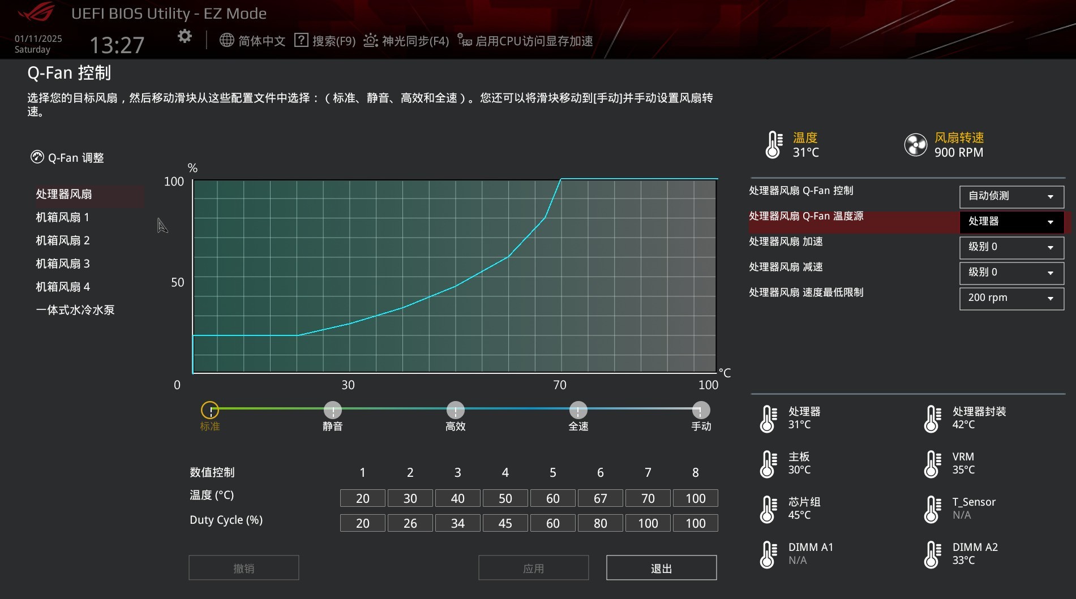Open the 速度最低限制 200 rpm dropdown
The height and width of the screenshot is (599, 1076).
tap(1011, 298)
